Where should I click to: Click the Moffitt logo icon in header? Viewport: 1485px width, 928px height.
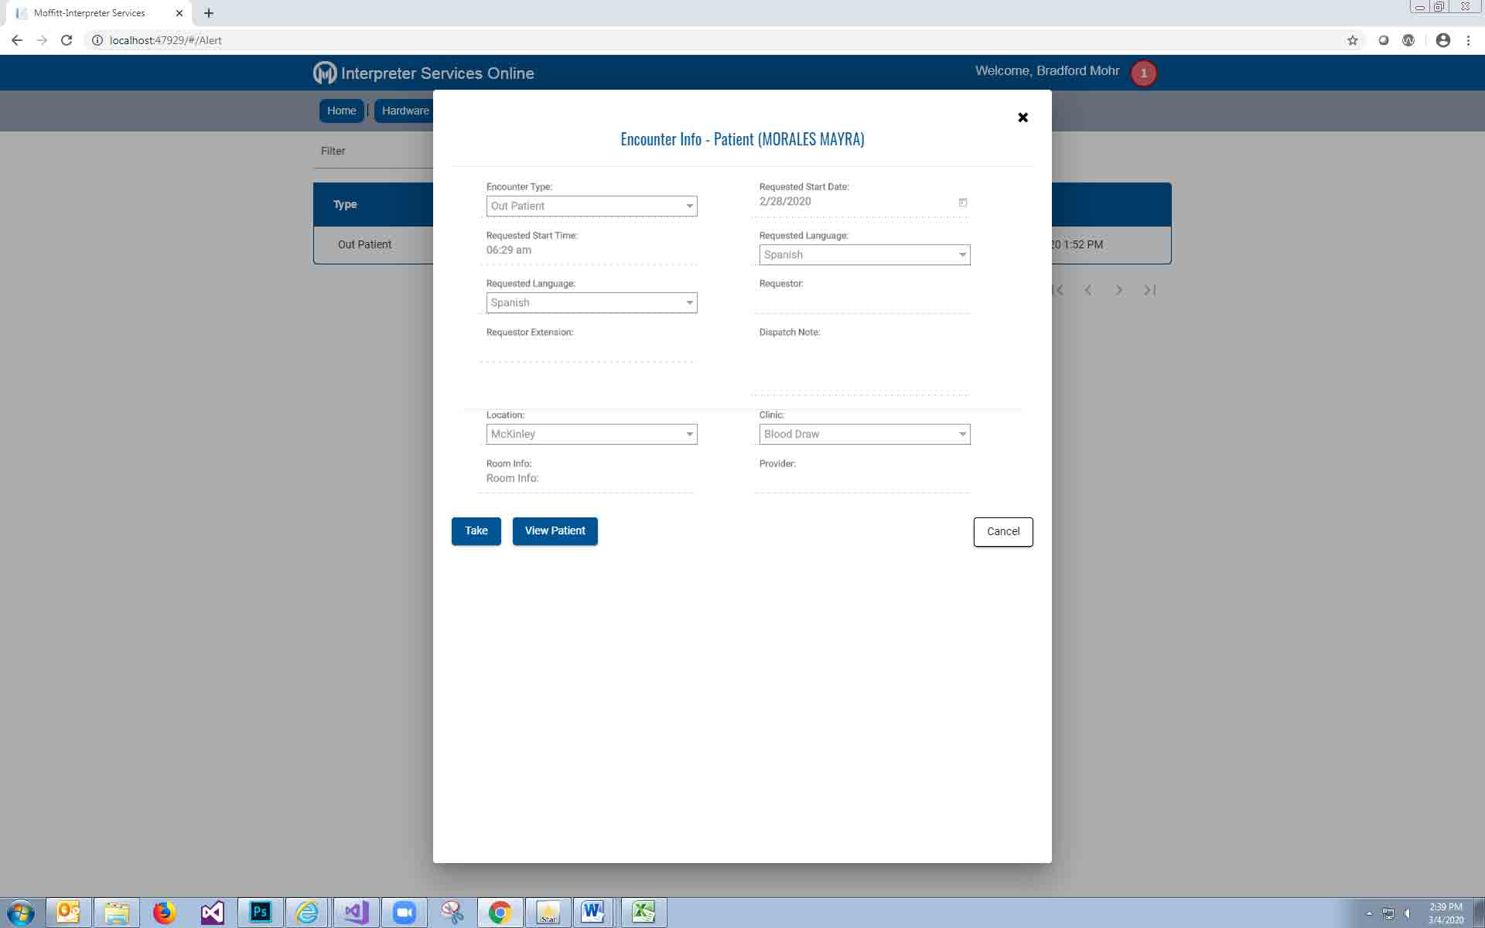coord(325,73)
